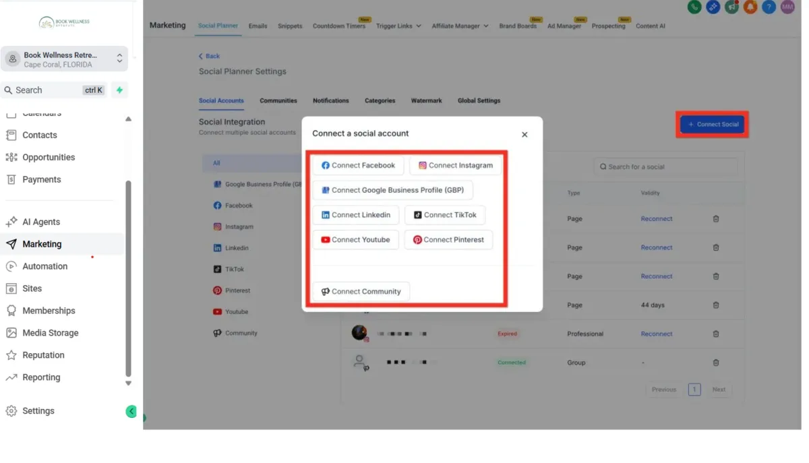The width and height of the screenshot is (809, 463).
Task: Connect Youtube account
Action: [356, 240]
